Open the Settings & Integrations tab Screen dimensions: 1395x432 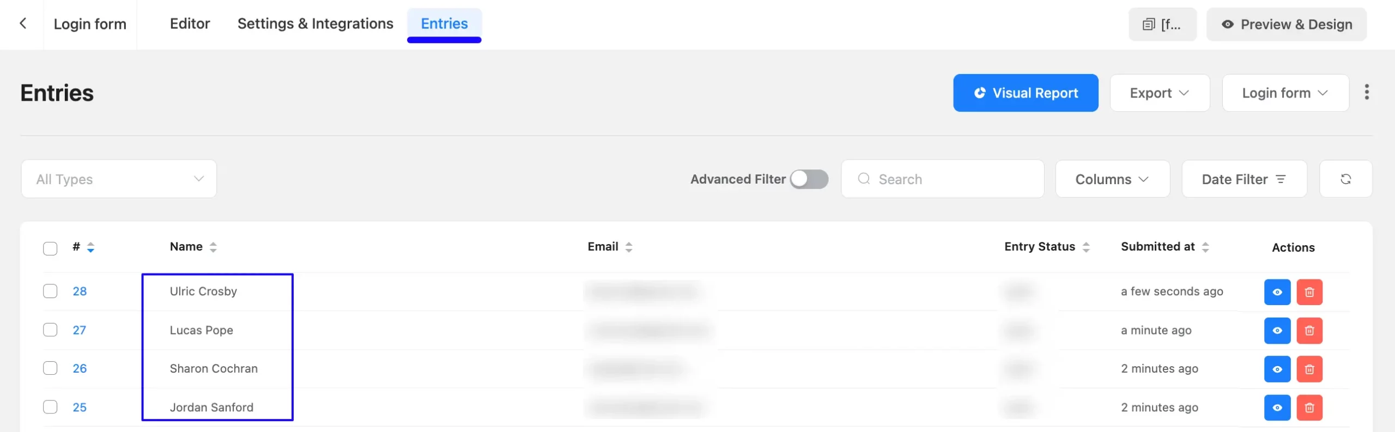315,24
